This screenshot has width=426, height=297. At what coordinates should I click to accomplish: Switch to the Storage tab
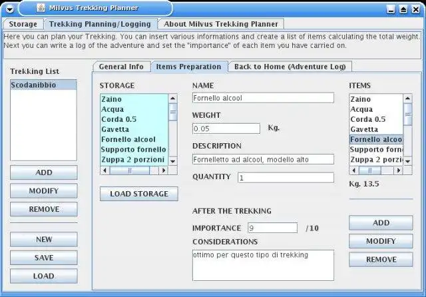23,24
